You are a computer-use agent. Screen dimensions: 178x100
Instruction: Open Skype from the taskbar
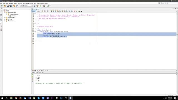pyautogui.click(x=39, y=98)
